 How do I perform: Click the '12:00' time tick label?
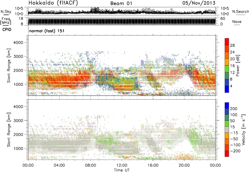click(x=122, y=165)
